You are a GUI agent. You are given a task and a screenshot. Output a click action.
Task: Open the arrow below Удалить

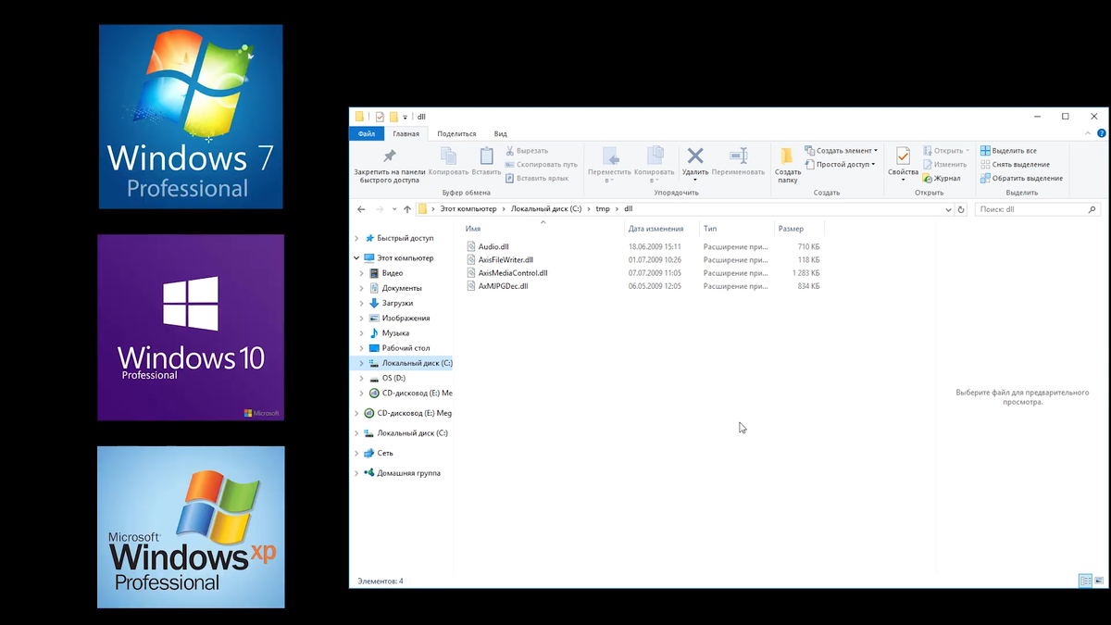coord(695,180)
